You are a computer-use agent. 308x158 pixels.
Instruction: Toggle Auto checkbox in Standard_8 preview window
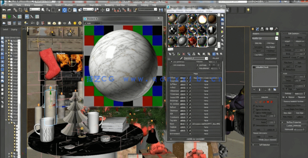pos(85,23)
